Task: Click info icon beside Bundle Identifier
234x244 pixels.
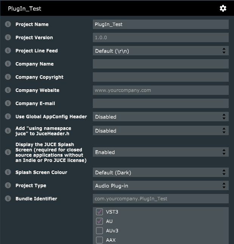Action: (8, 198)
